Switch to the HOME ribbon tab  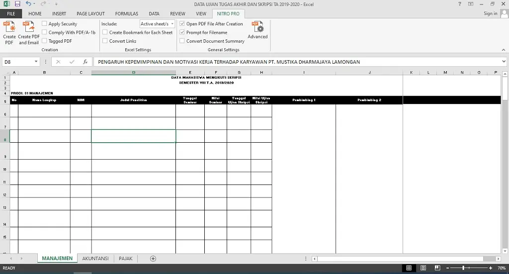coord(35,13)
